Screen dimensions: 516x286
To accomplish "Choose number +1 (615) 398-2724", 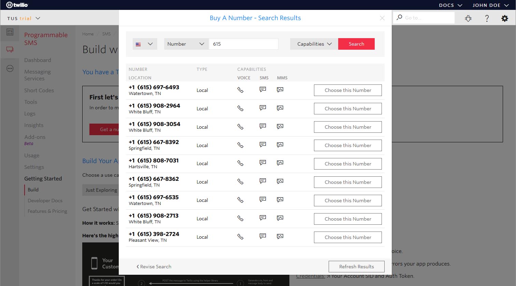I will click(348, 237).
